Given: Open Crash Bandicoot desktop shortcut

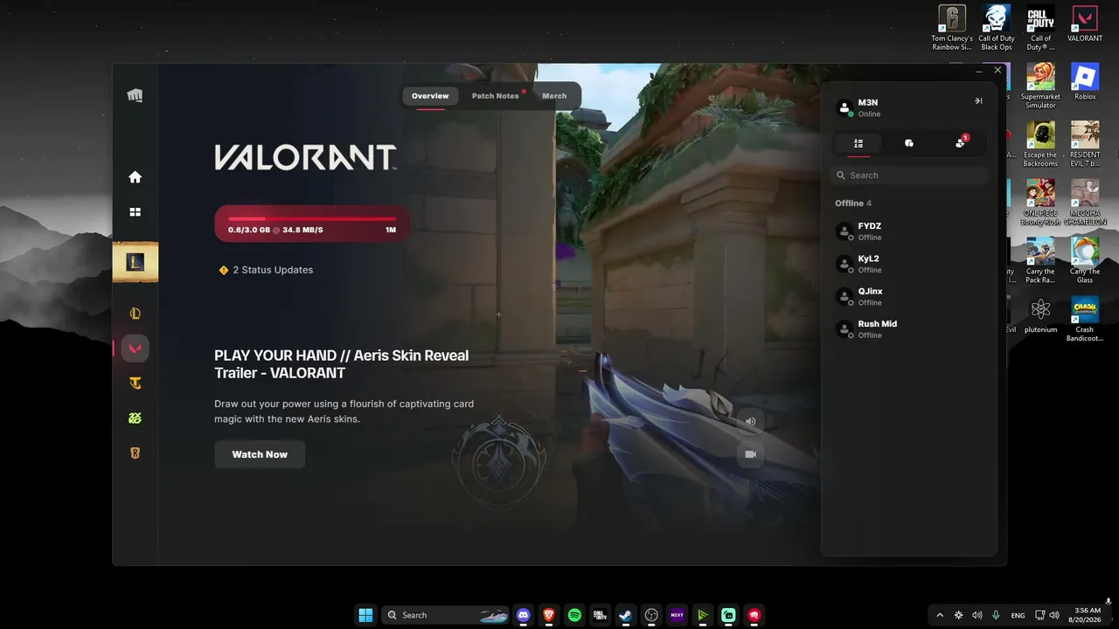Looking at the screenshot, I should (x=1085, y=319).
